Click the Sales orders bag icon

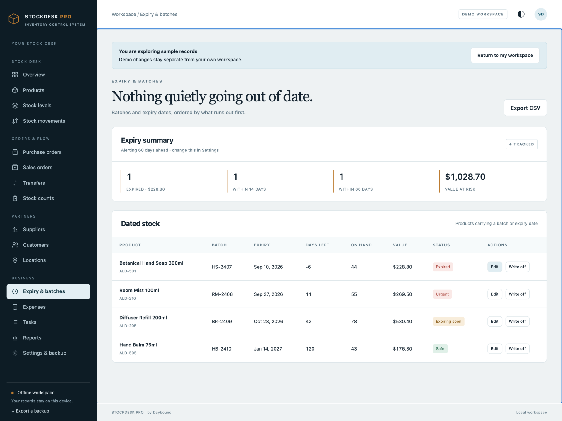point(15,167)
